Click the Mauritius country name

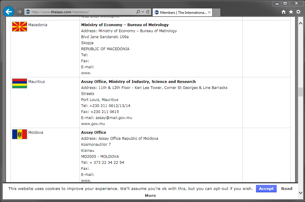click(x=36, y=82)
